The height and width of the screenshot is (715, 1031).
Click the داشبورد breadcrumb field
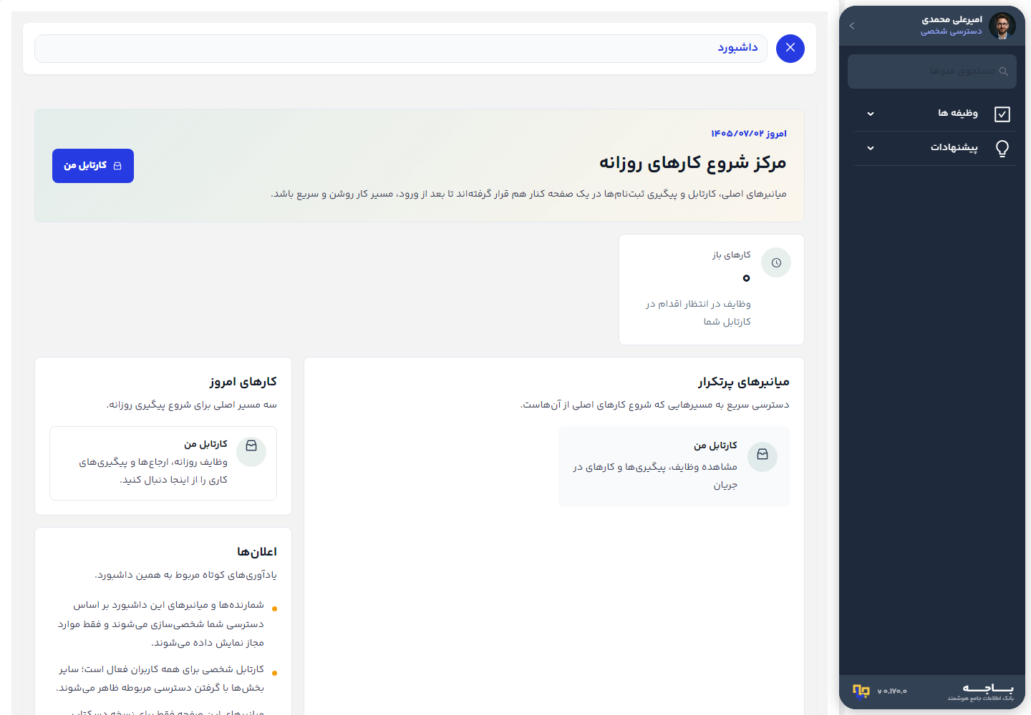click(401, 48)
